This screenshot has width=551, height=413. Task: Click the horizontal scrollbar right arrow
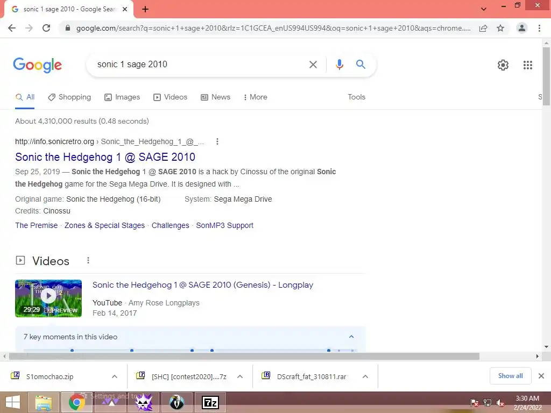point(537,357)
